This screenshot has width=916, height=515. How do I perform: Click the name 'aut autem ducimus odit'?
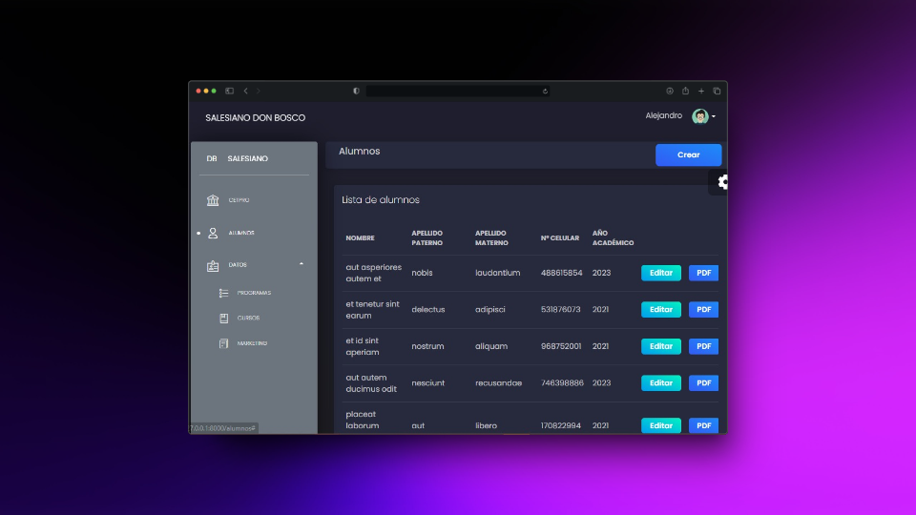tap(371, 383)
